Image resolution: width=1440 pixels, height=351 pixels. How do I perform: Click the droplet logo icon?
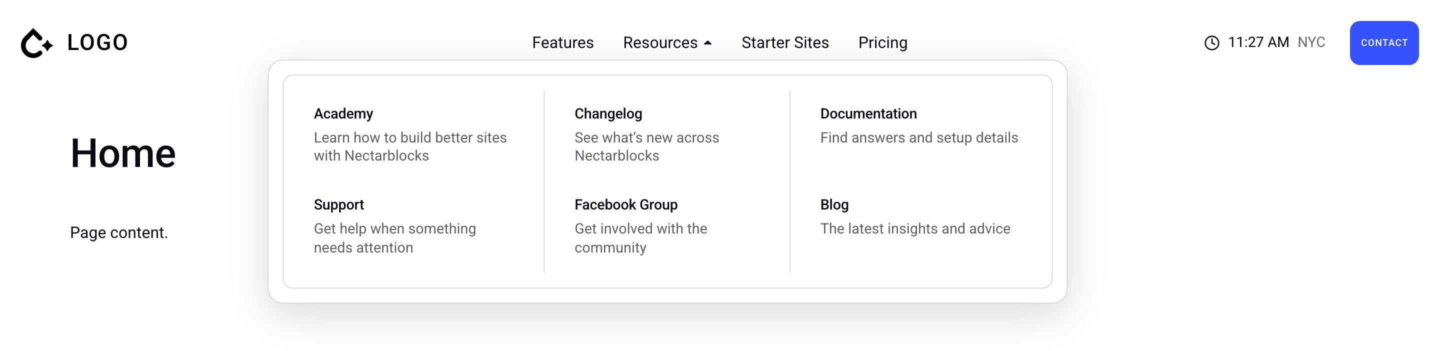point(37,43)
